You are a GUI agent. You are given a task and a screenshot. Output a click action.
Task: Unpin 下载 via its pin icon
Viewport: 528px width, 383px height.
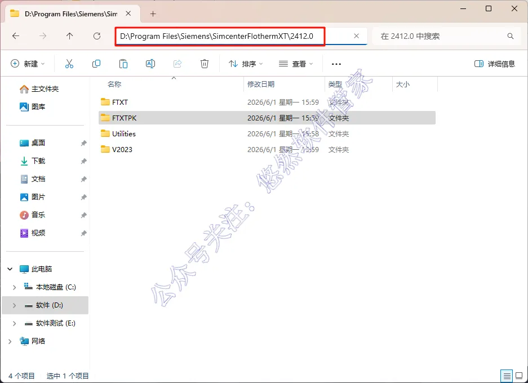point(83,161)
